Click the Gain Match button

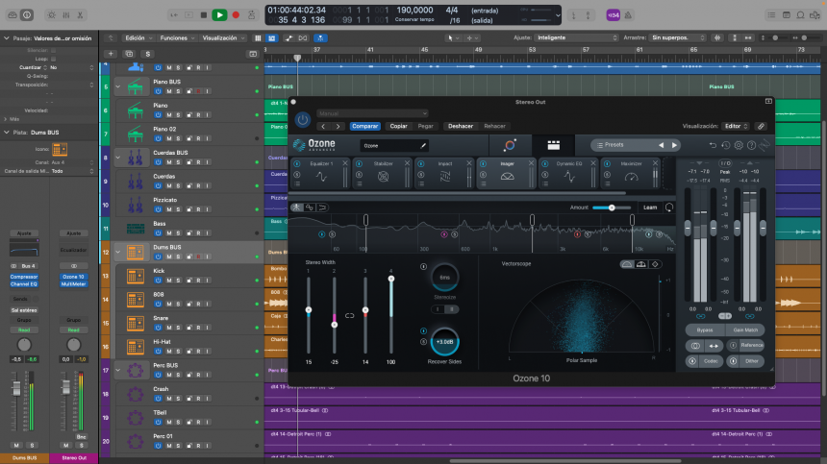(744, 330)
